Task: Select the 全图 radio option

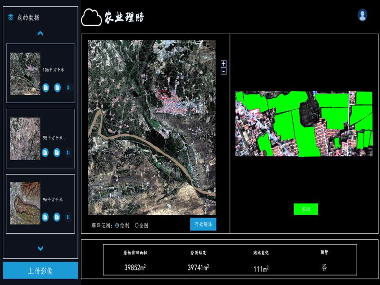Action: tap(137, 225)
